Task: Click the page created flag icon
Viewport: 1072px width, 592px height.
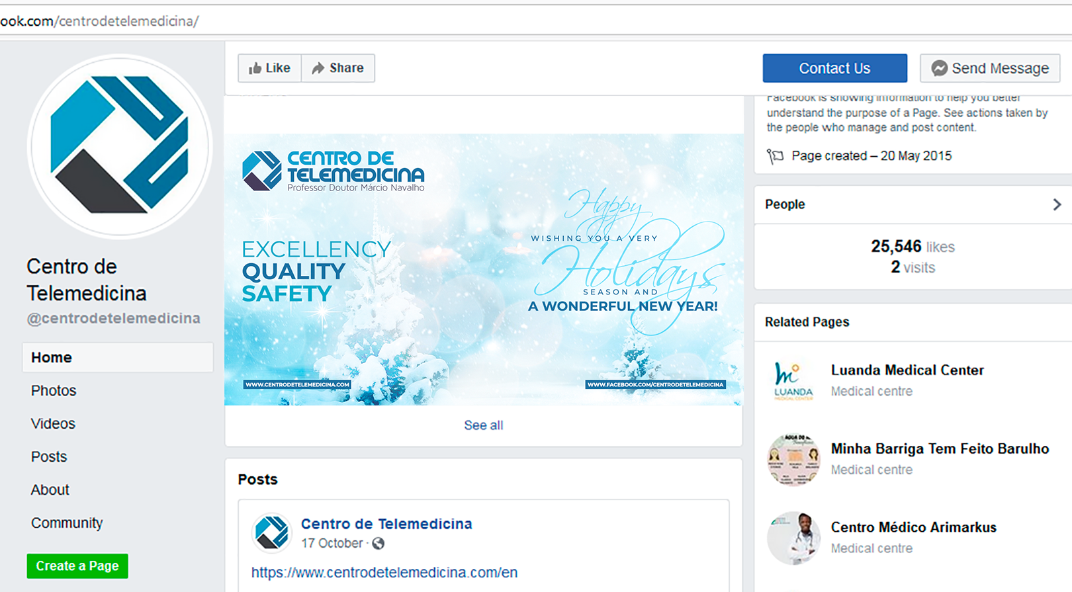Action: [775, 156]
